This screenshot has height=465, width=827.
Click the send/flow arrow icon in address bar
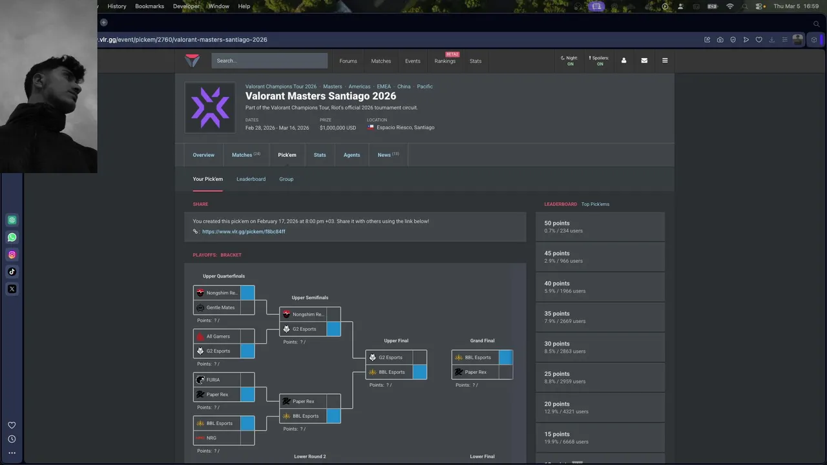click(x=746, y=39)
